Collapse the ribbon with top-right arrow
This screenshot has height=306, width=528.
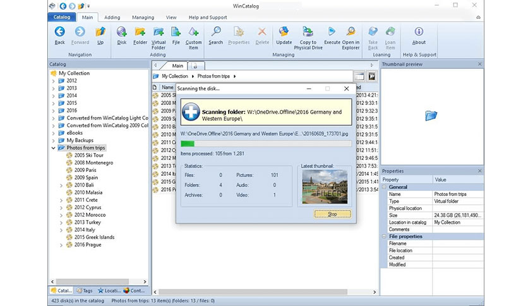pos(479,17)
